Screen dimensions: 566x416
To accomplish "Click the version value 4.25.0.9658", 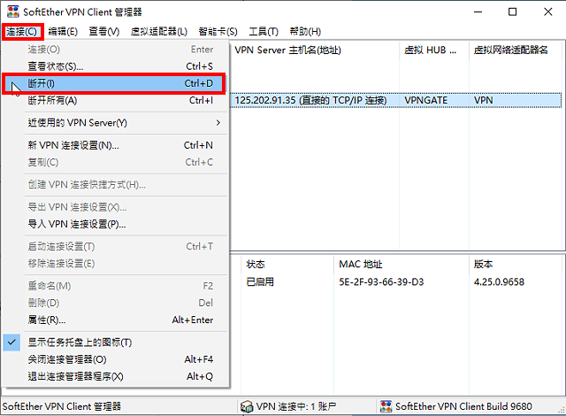I will coord(499,281).
